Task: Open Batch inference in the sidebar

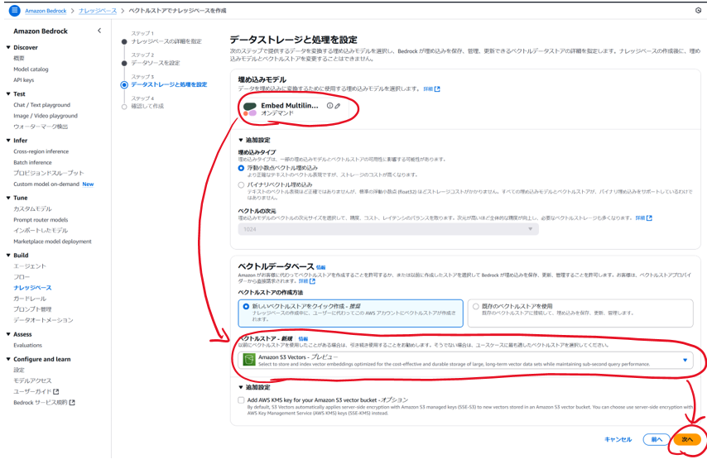Action: 32,162
